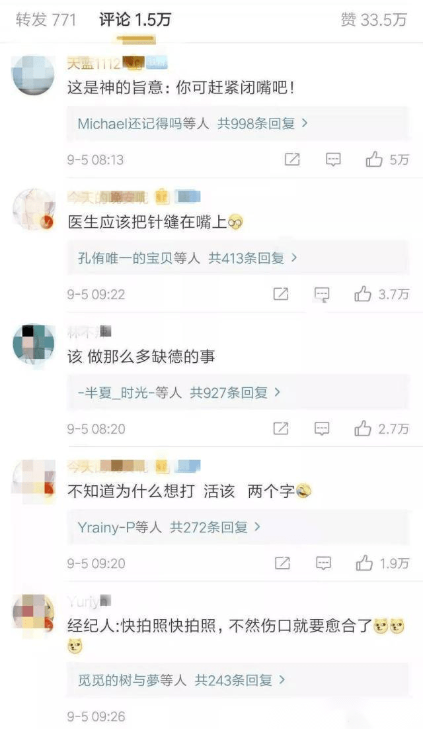
Task: Open the 共272条回复 reply thread
Action: [215, 527]
